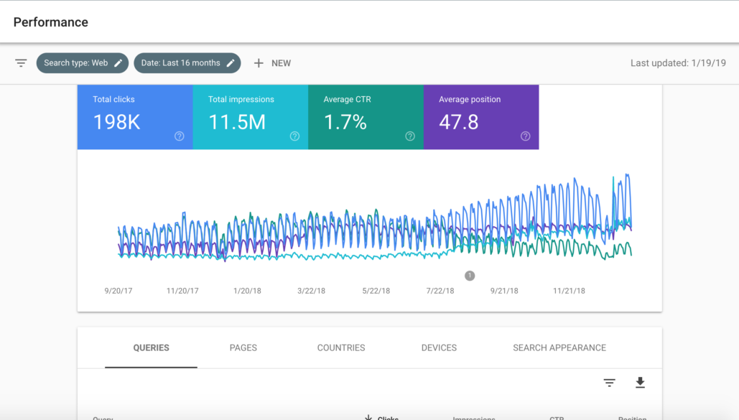The width and height of the screenshot is (739, 420).
Task: Switch to the COUNTRIES tab
Action: click(341, 348)
